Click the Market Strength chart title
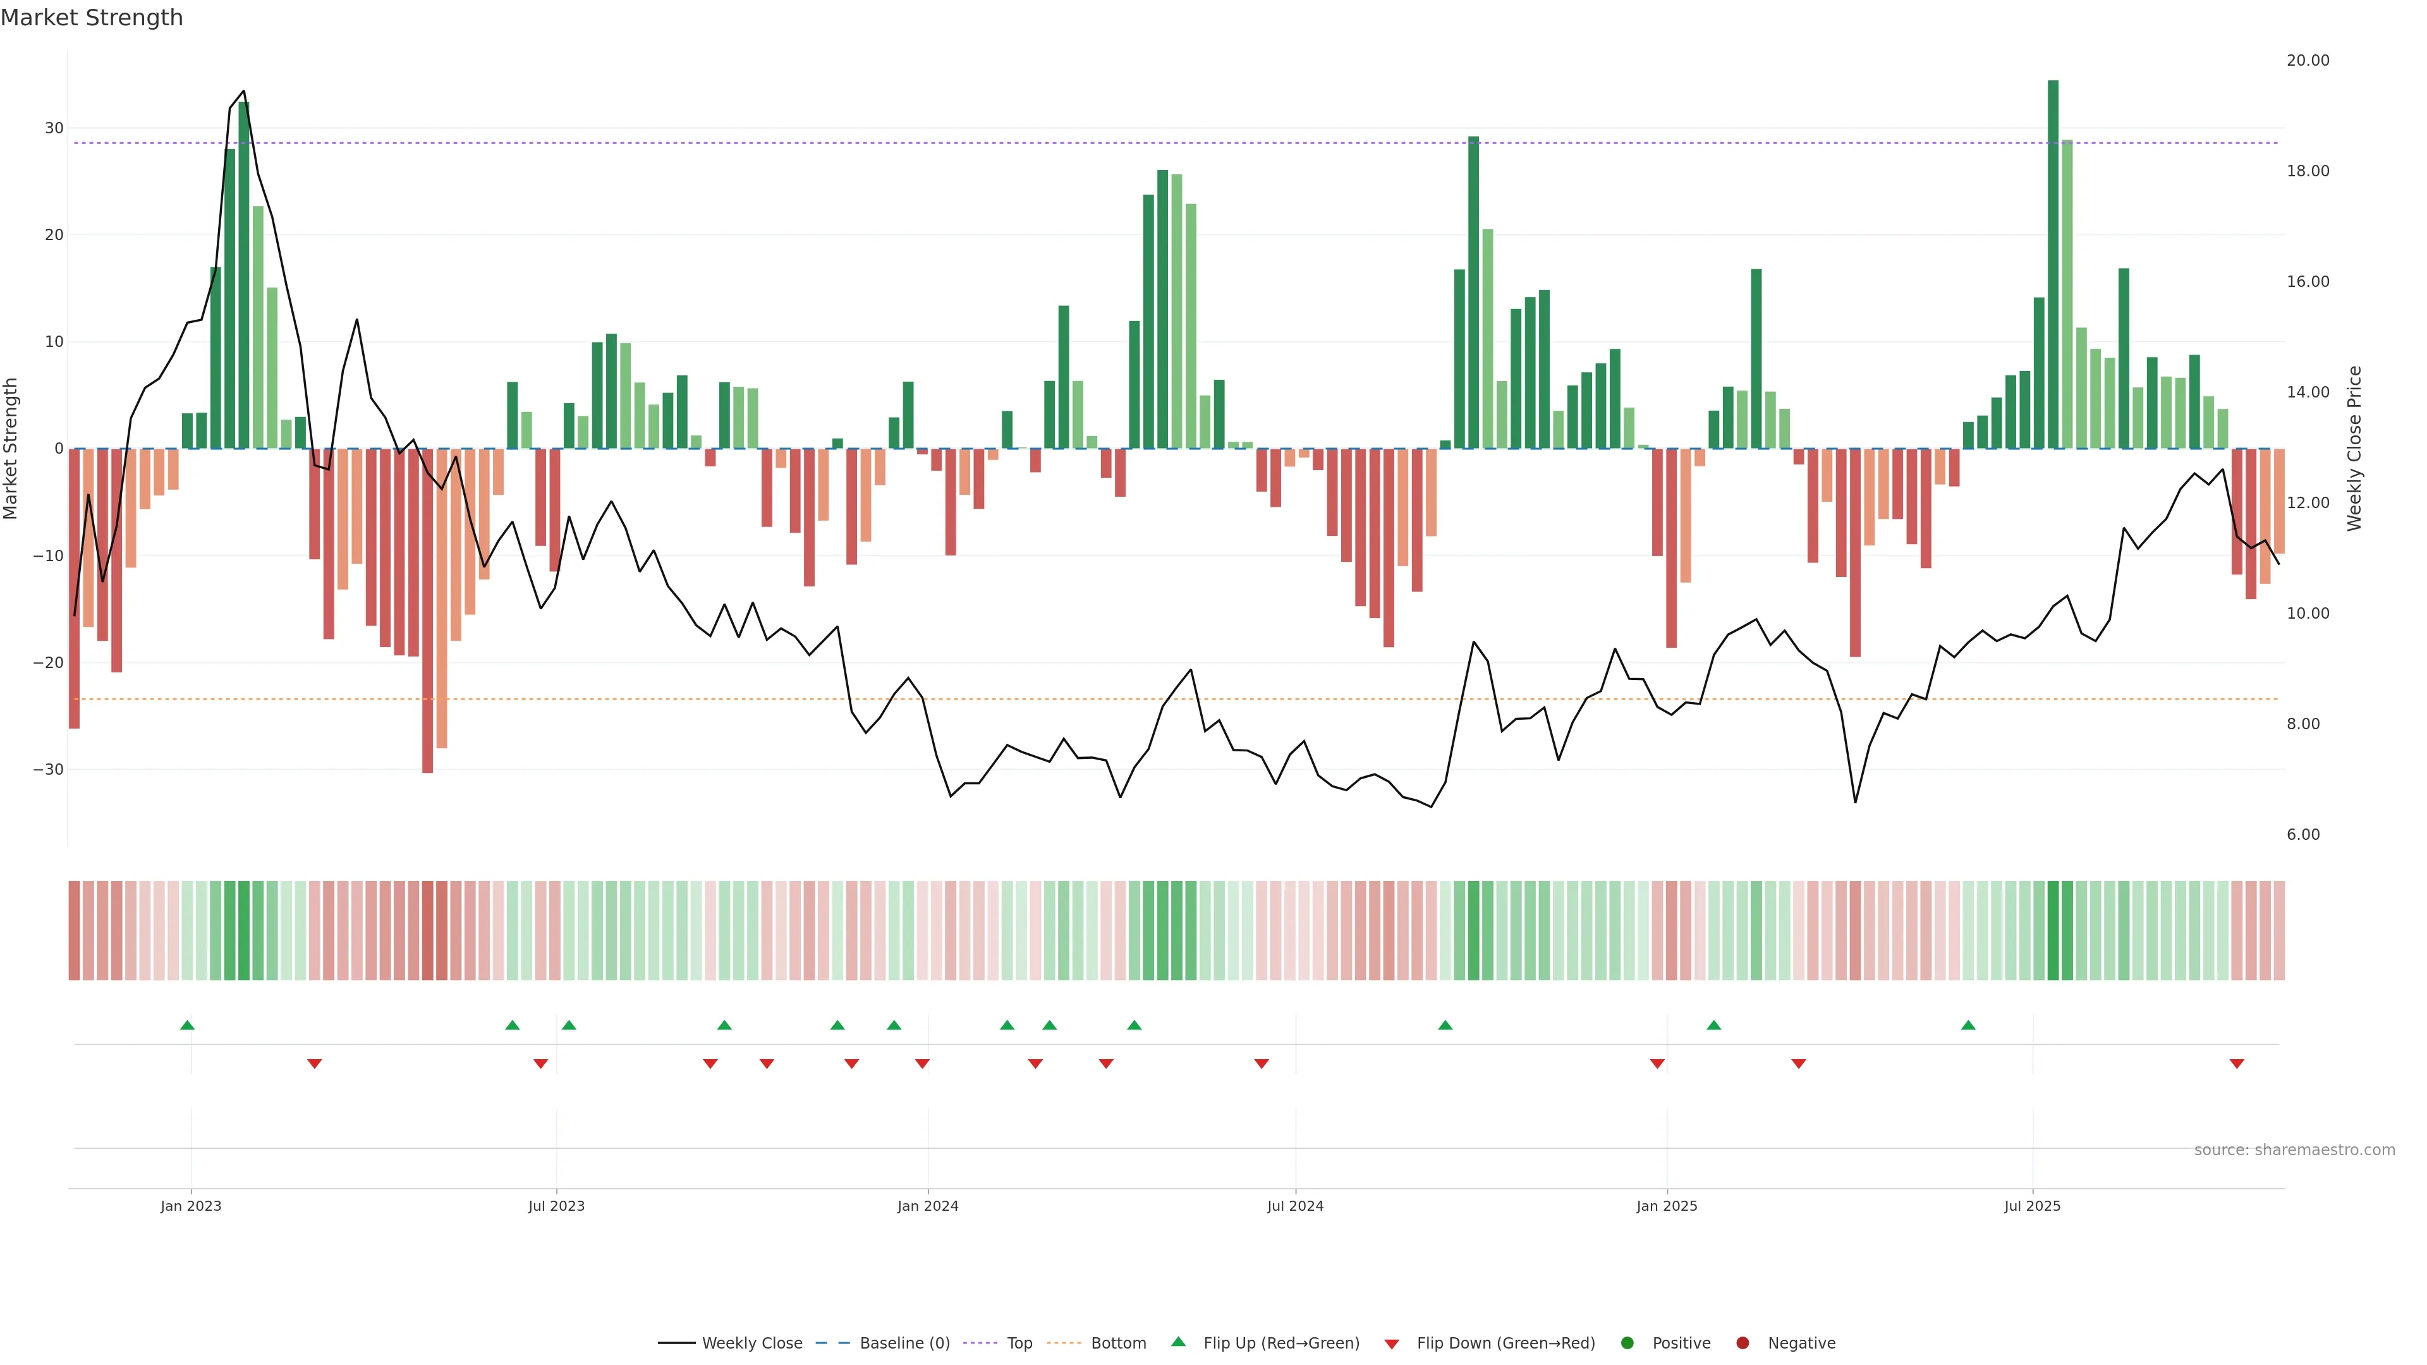2427x1365 pixels. click(x=92, y=18)
